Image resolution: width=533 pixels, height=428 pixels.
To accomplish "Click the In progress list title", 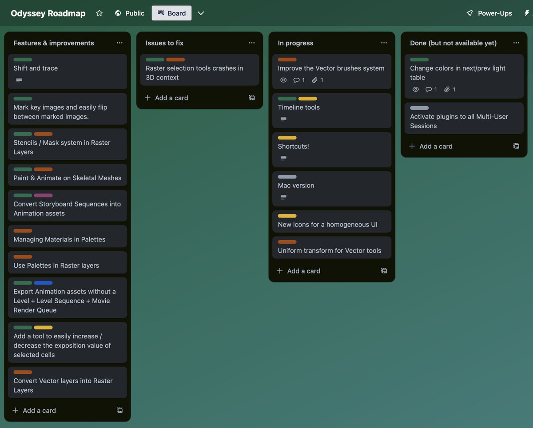I will coord(296,43).
